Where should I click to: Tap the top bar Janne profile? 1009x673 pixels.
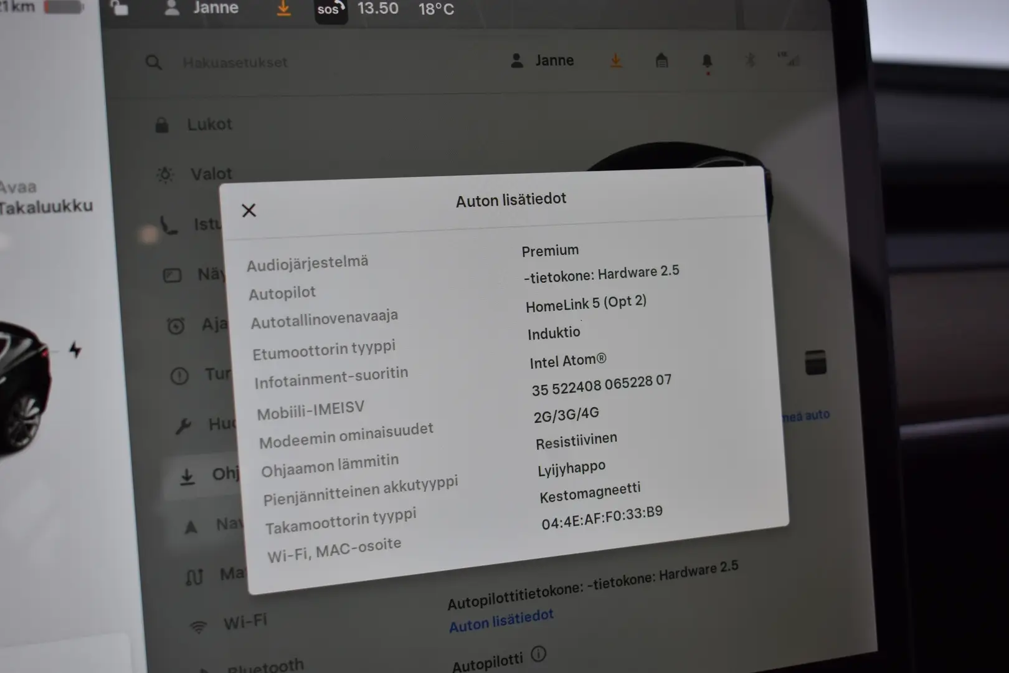pyautogui.click(x=201, y=8)
